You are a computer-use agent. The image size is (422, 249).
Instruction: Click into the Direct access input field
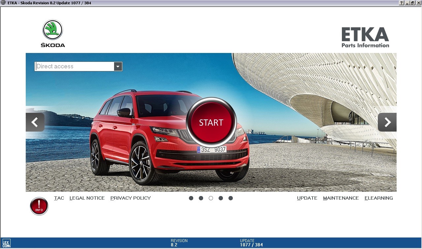point(75,66)
